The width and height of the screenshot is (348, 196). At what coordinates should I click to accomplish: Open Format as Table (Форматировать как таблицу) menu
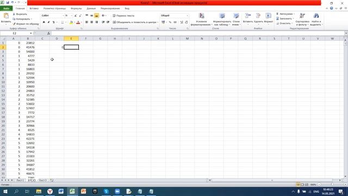point(222,20)
